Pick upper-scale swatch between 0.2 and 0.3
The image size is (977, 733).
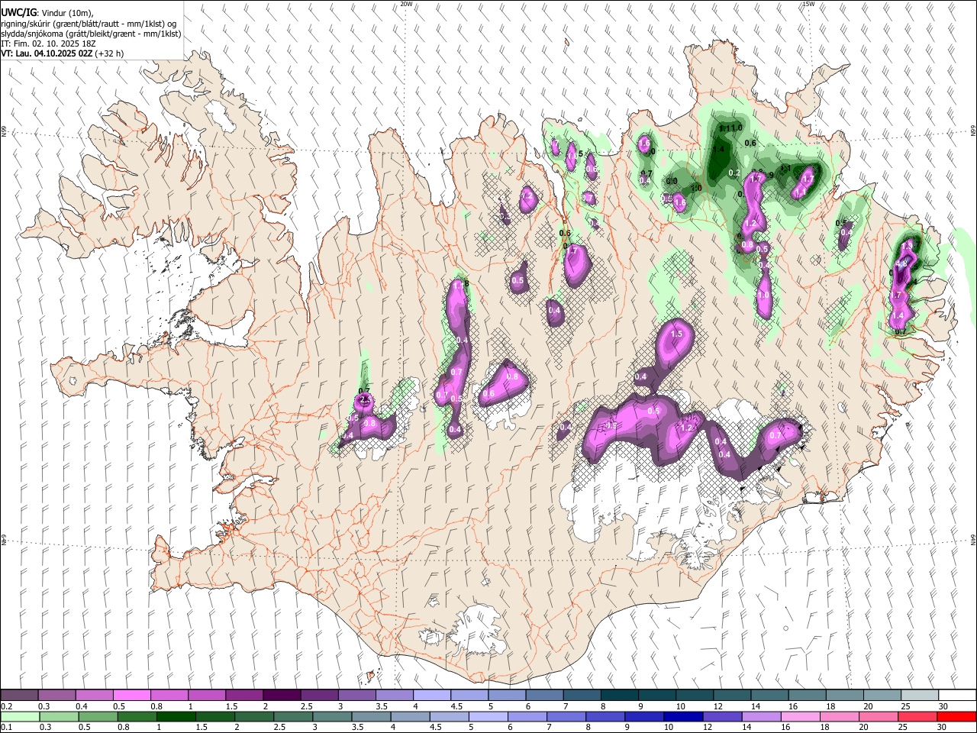click(x=19, y=695)
